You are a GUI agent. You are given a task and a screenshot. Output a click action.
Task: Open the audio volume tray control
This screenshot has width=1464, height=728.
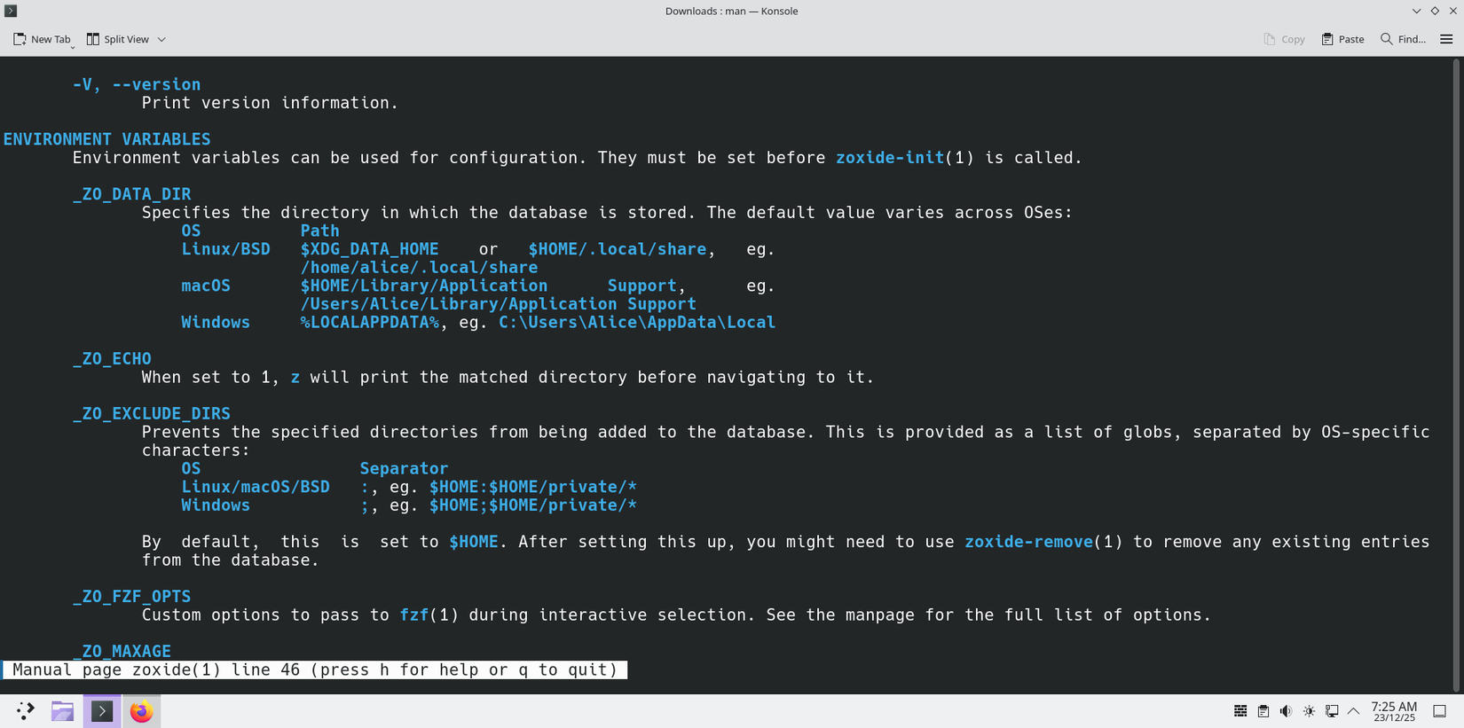click(1286, 711)
